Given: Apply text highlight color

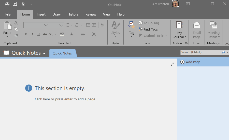Looking at the screenshot, I should (x=62, y=34).
